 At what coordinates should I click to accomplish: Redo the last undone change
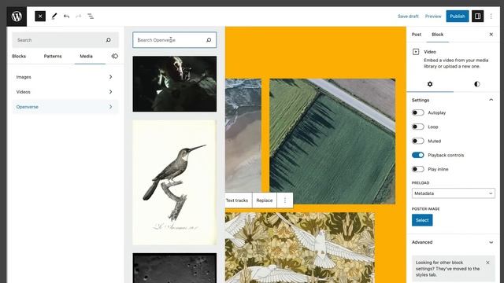tap(79, 16)
